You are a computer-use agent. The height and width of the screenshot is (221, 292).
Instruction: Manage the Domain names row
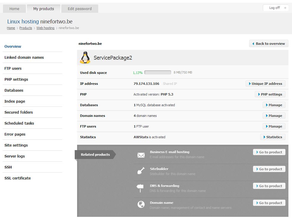(x=274, y=116)
